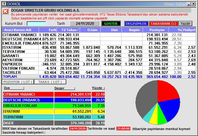198x136 pixels.
Task: Click O.Gün value 3.811.817
Action: pos(91,64)
